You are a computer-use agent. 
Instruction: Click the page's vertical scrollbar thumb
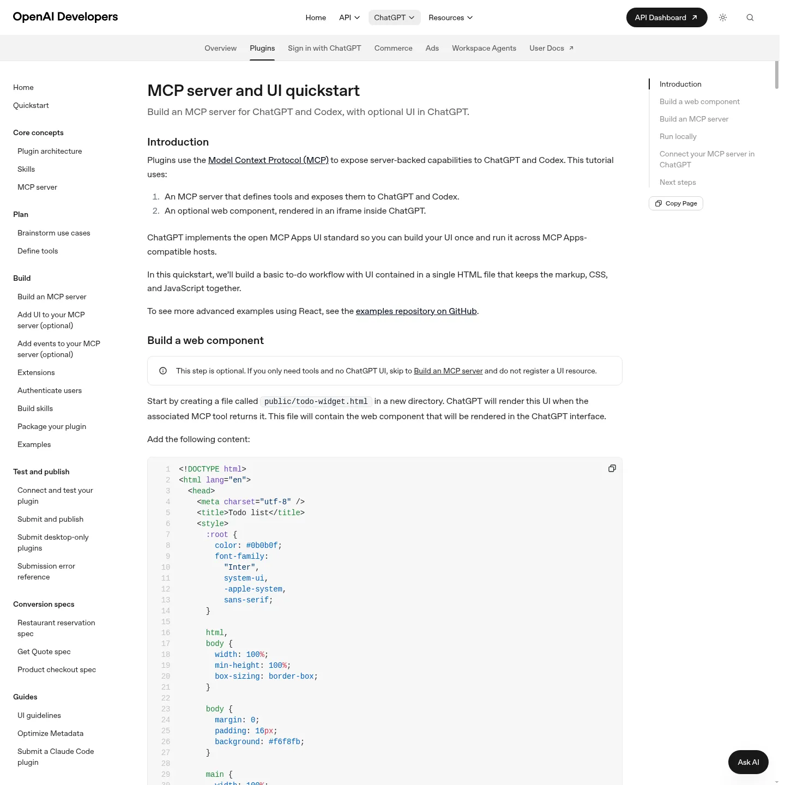[777, 75]
